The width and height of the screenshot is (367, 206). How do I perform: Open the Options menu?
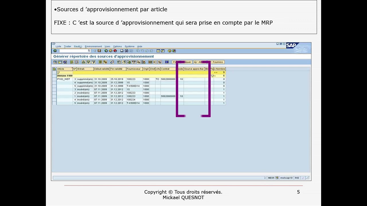coord(117,46)
